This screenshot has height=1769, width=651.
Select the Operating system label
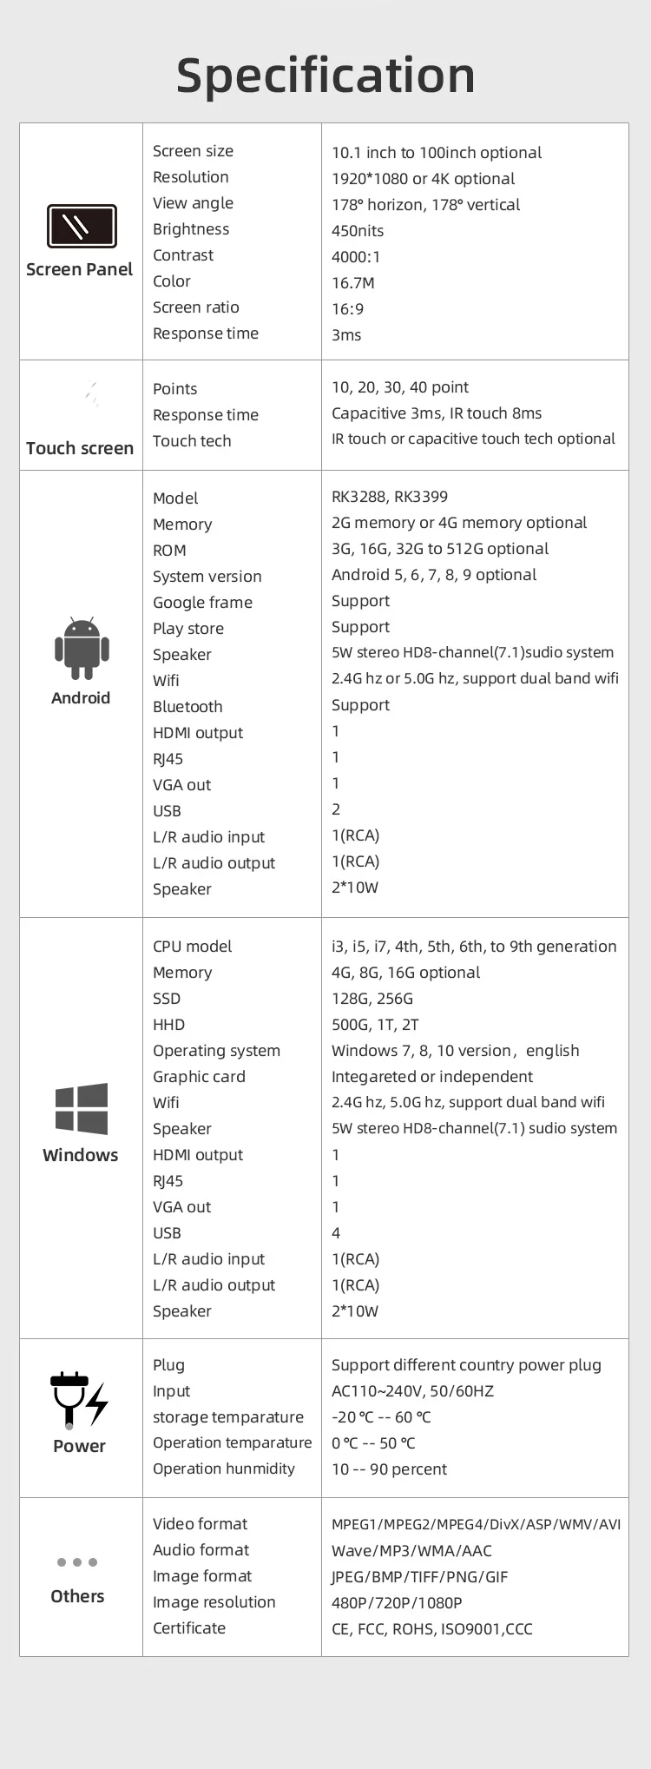[216, 1051]
